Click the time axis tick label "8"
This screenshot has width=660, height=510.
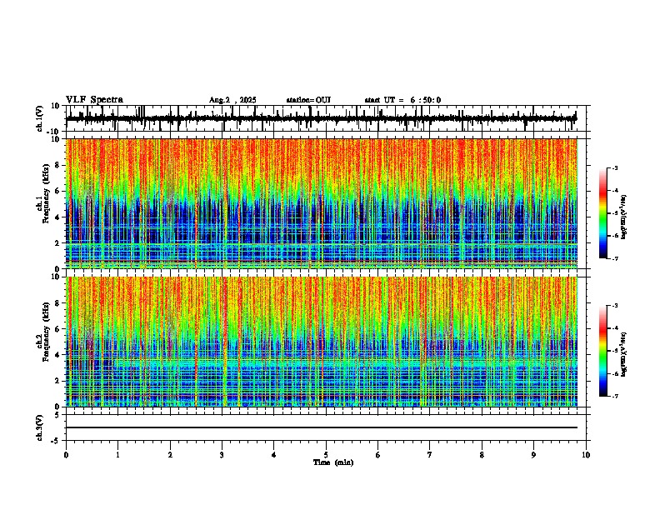point(482,455)
